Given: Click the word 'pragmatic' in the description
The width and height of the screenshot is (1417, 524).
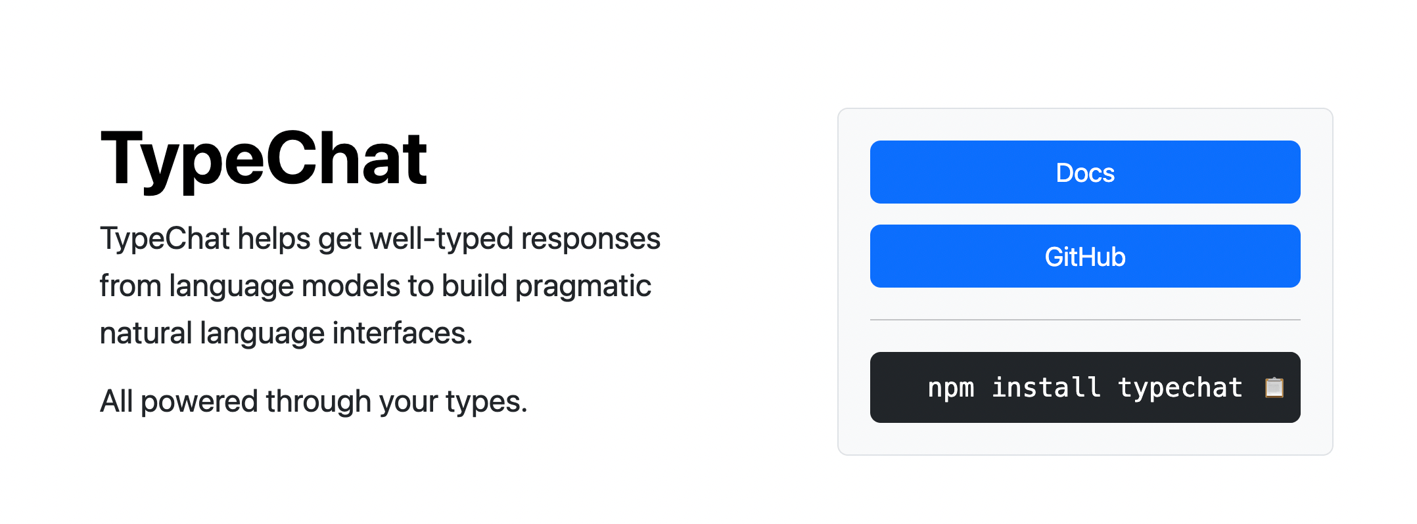Looking at the screenshot, I should (583, 287).
